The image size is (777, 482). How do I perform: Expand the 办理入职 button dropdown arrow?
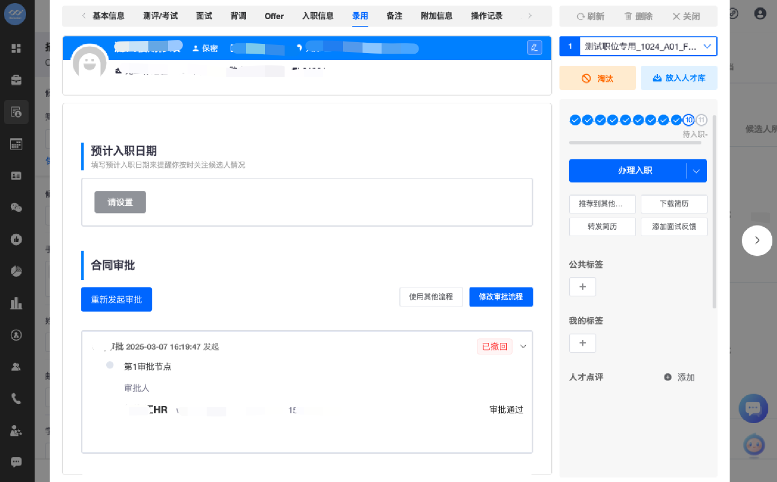coord(696,171)
